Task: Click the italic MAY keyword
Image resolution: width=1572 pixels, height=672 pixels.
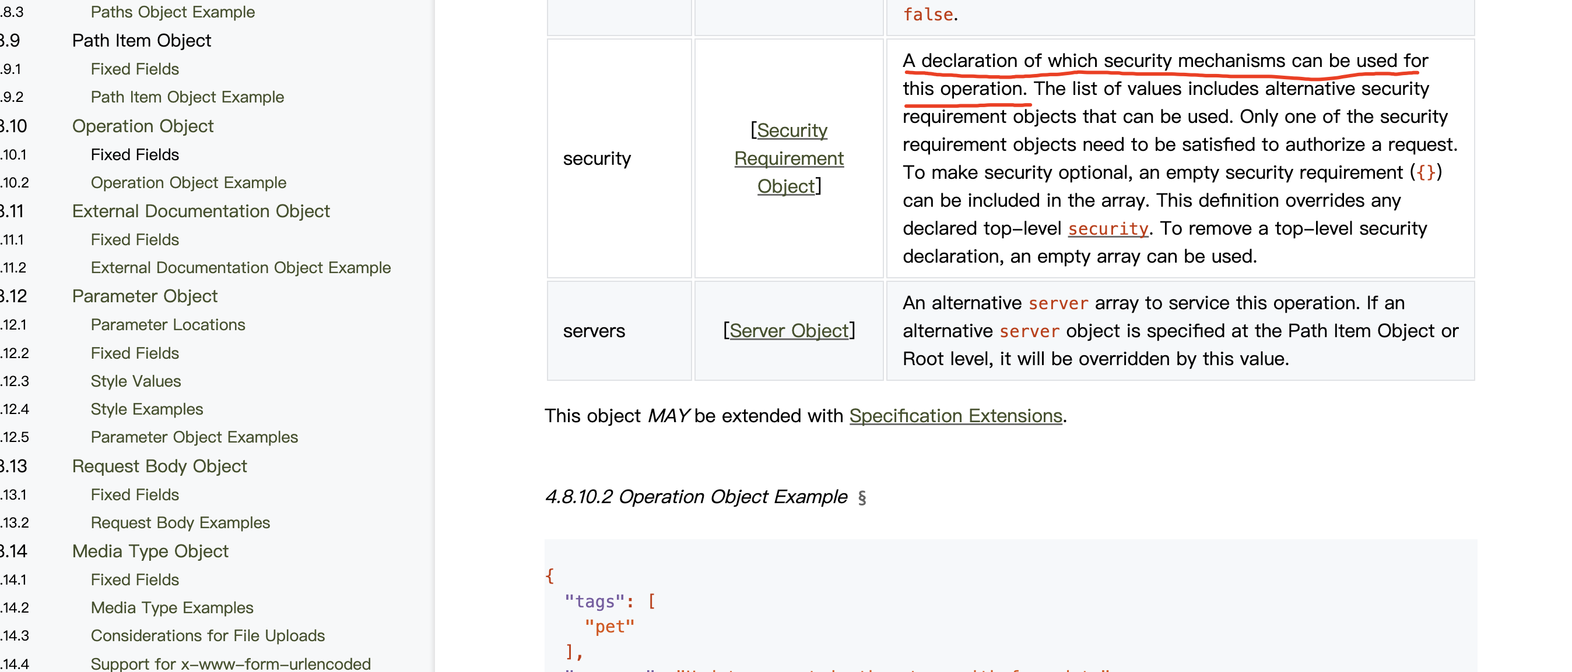Action: coord(668,416)
